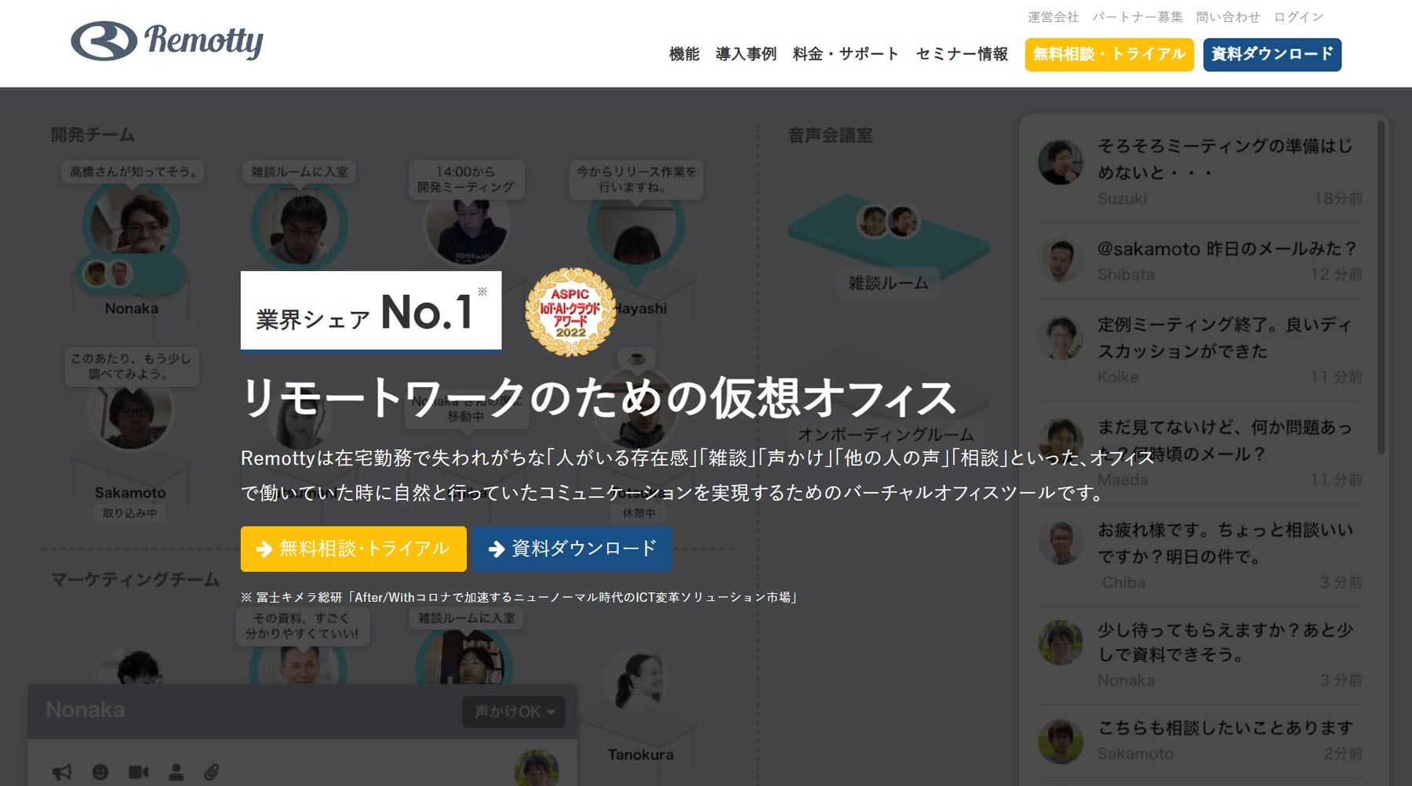Click the オンボーディングルーム label

pyautogui.click(x=886, y=434)
